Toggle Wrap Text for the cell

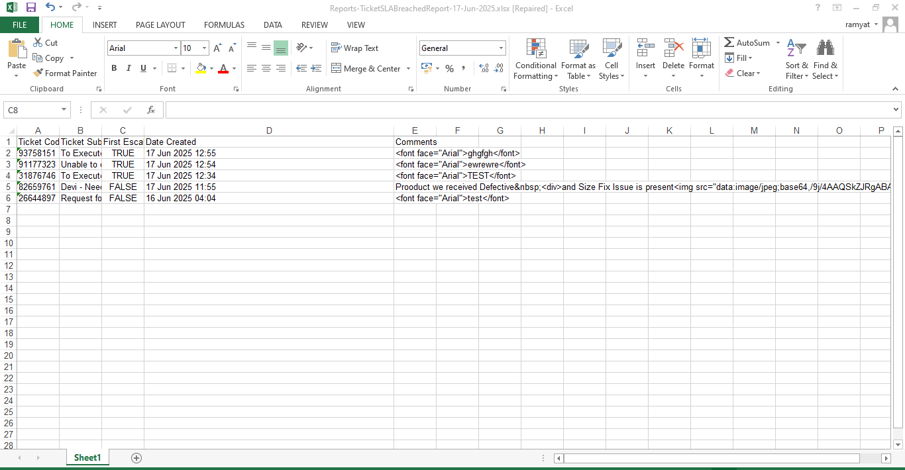[354, 48]
